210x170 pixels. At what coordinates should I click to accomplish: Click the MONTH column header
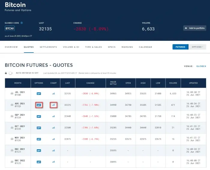click(18, 83)
